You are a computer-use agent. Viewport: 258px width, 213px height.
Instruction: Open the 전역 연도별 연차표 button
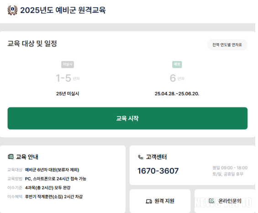click(227, 45)
